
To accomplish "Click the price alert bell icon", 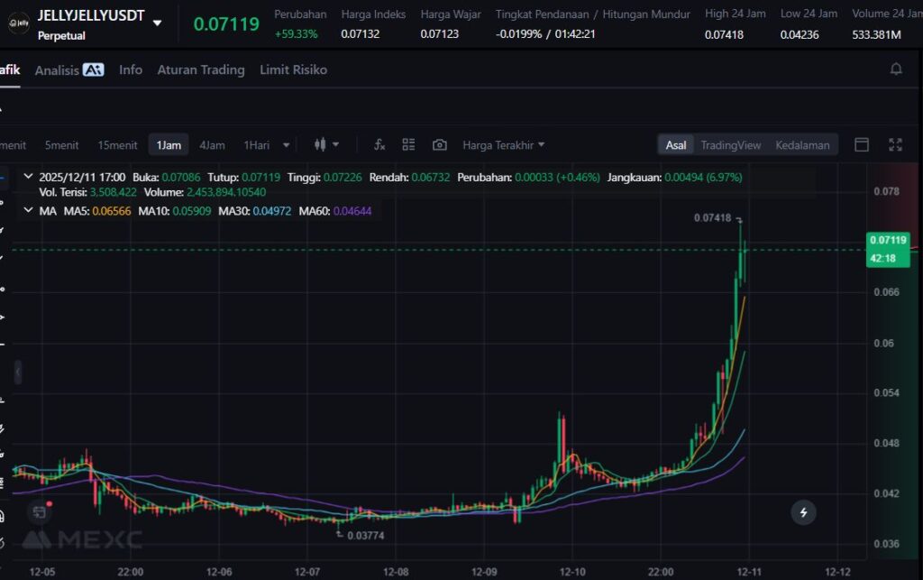I will pyautogui.click(x=895, y=69).
